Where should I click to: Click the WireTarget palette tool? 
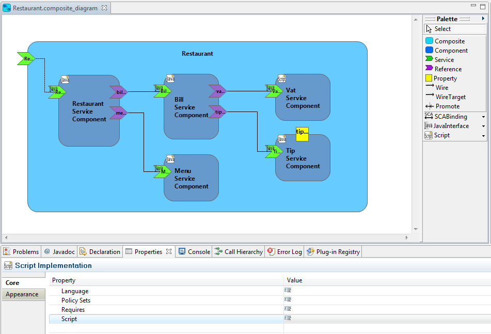(x=446, y=97)
